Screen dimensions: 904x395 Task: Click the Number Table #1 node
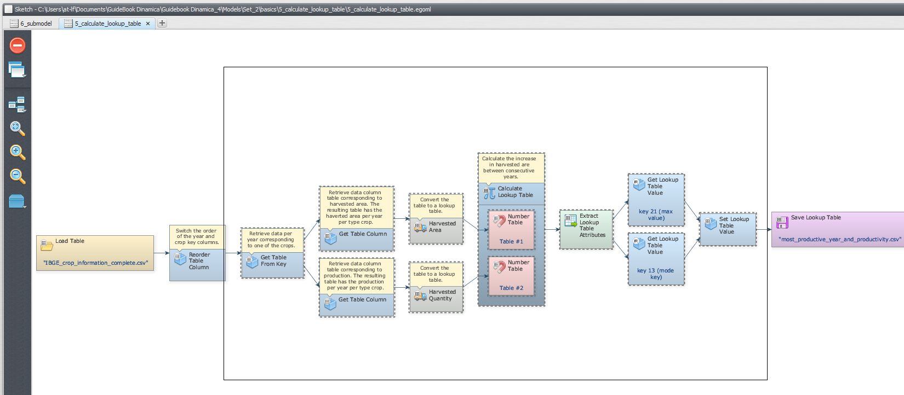tap(511, 229)
